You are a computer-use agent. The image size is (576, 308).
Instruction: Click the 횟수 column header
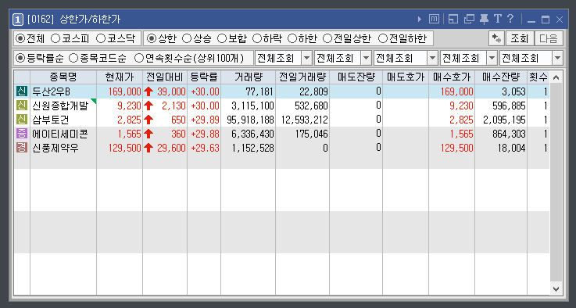(x=538, y=77)
